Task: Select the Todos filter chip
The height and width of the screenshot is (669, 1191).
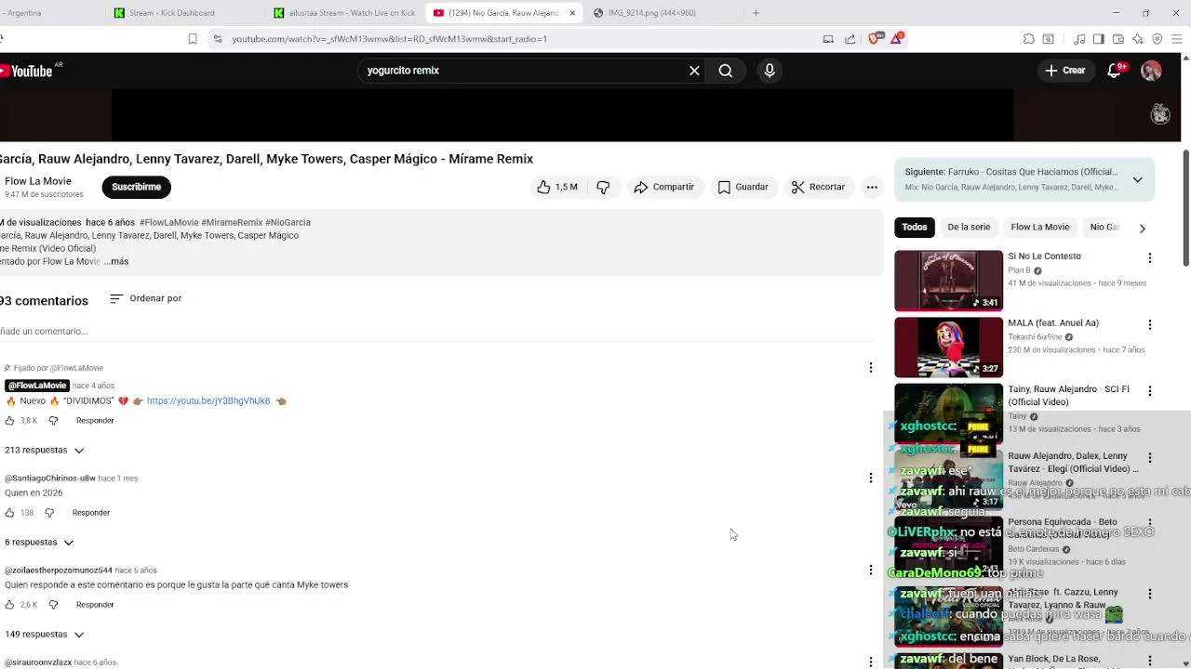Action: pos(915,228)
